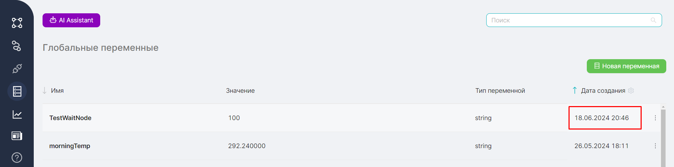
Task: Select the global variables sidebar icon
Action: point(17,91)
